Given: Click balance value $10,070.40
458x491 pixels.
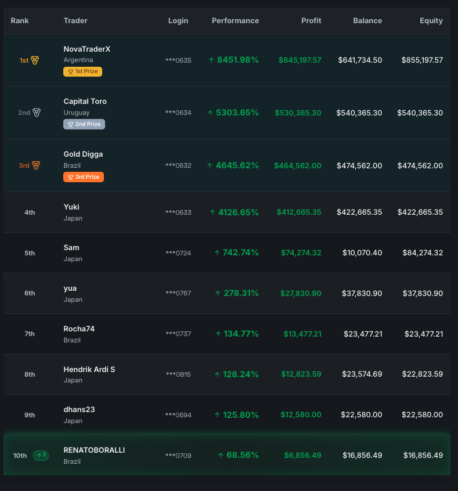Looking at the screenshot, I should coord(362,252).
